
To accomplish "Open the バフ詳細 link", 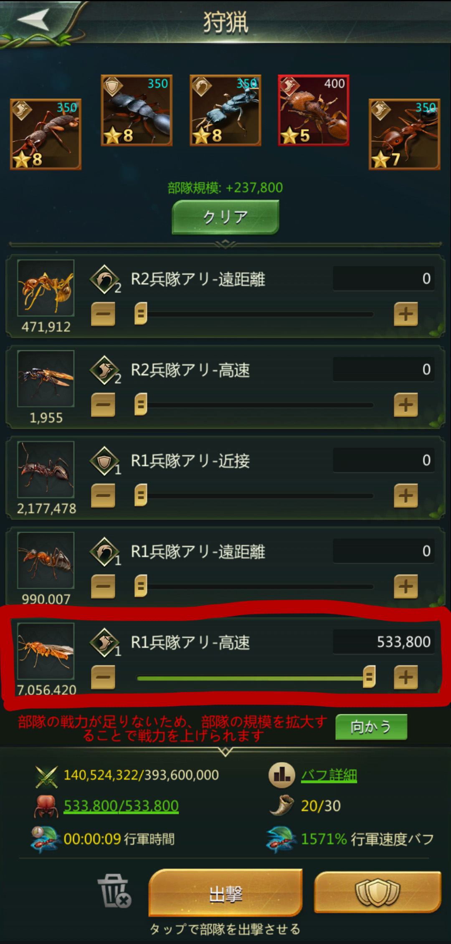I will (x=329, y=775).
